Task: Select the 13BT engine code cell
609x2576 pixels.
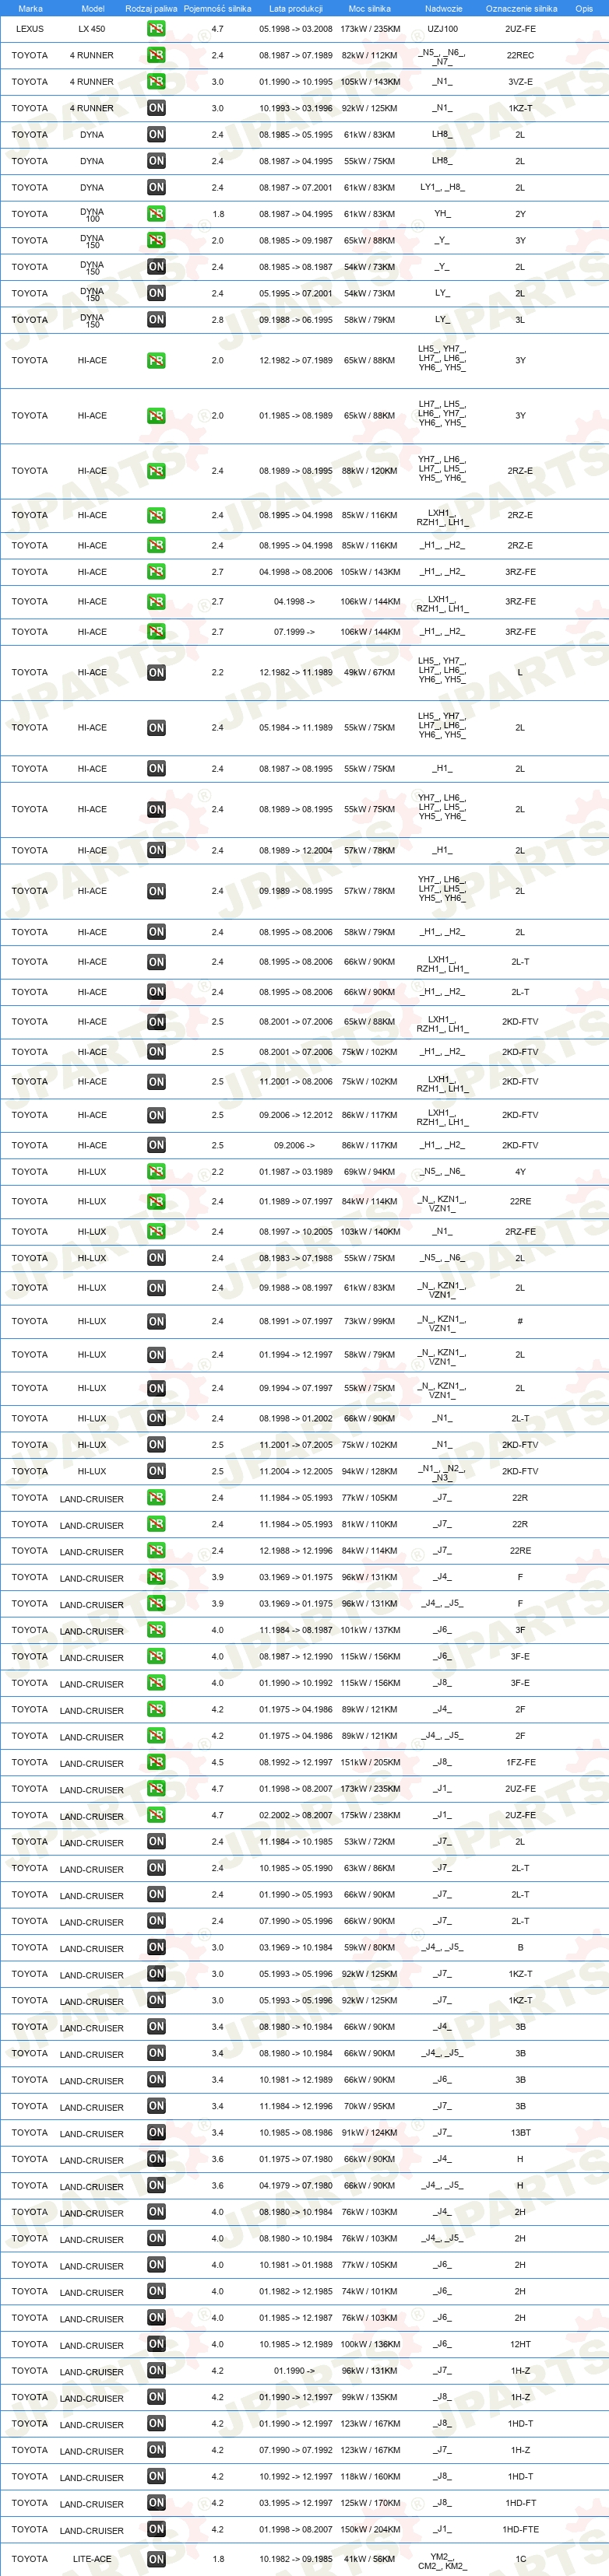Action: tap(520, 2133)
